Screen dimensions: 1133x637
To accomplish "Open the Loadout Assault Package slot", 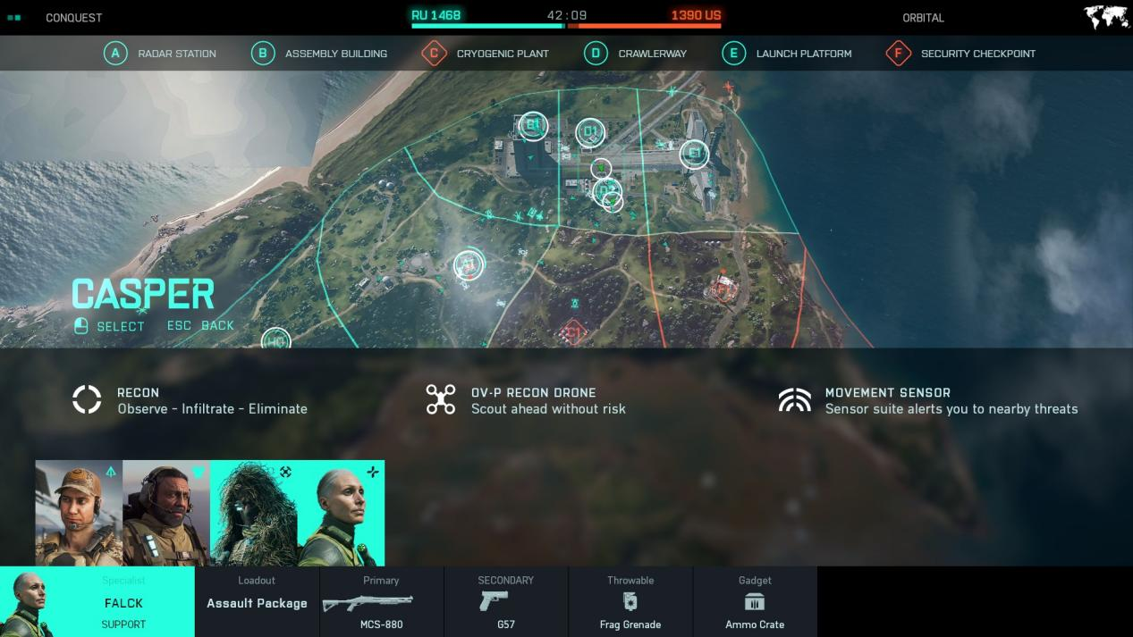I will 258,601.
